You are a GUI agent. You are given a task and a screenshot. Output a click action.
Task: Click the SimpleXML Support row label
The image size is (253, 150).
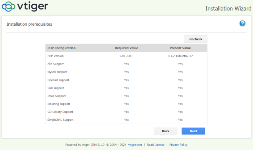(60, 120)
